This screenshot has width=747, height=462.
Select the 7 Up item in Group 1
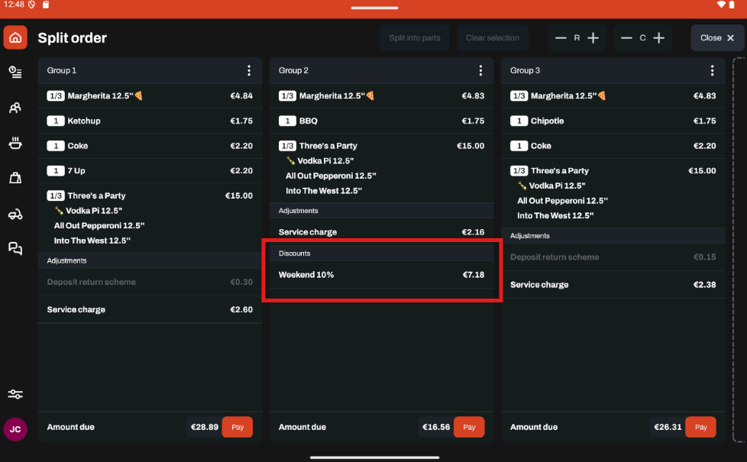(x=150, y=170)
